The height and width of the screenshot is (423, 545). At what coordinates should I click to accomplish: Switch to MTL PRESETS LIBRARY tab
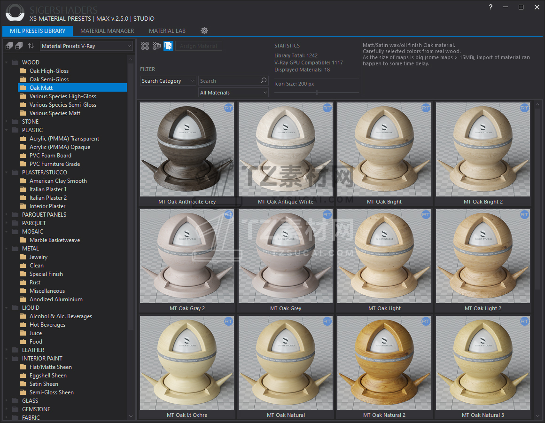coord(38,31)
